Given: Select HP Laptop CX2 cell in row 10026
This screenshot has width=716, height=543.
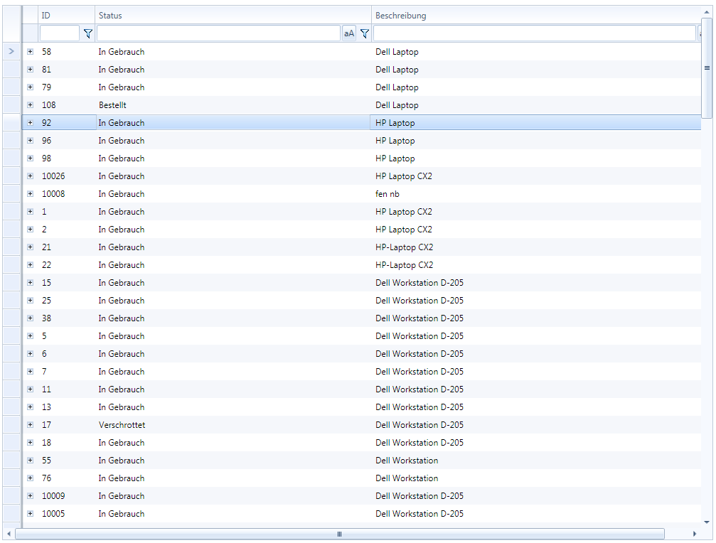Looking at the screenshot, I should 536,176.
